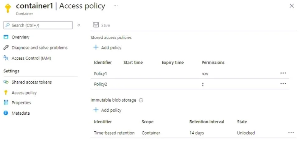
Task: Add policy under Immutable blob storage
Action: (x=107, y=110)
